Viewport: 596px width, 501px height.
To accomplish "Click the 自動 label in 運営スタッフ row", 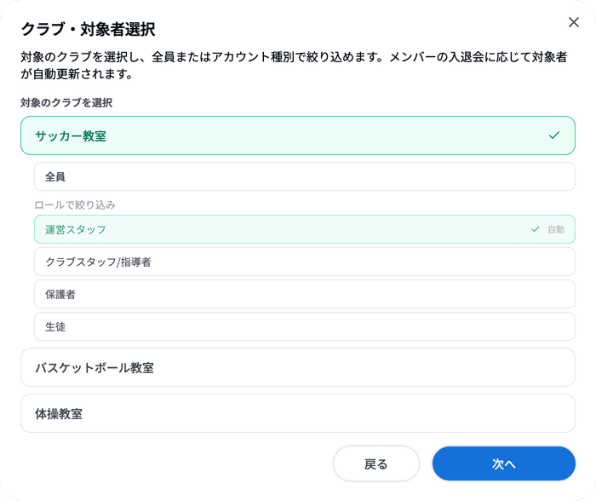I will coord(556,229).
